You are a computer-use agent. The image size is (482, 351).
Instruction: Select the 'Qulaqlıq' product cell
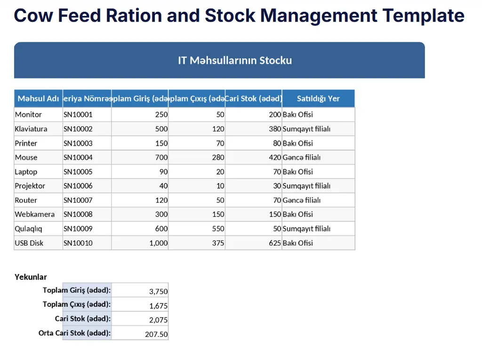tap(38, 229)
